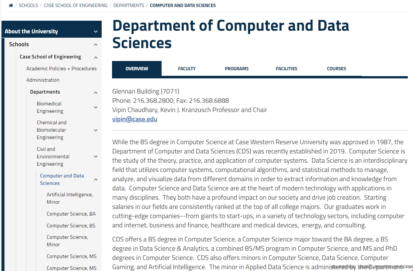Open the Programs tab
This screenshot has width=413, height=271.
coord(237,69)
